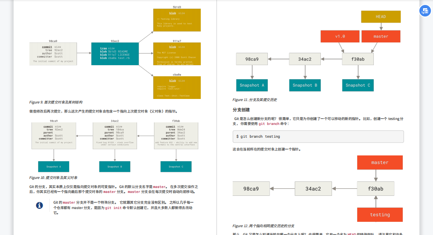Screen dimensions: 433x235
Task: Select the red v1.0 tag box
Action: coord(340,36)
